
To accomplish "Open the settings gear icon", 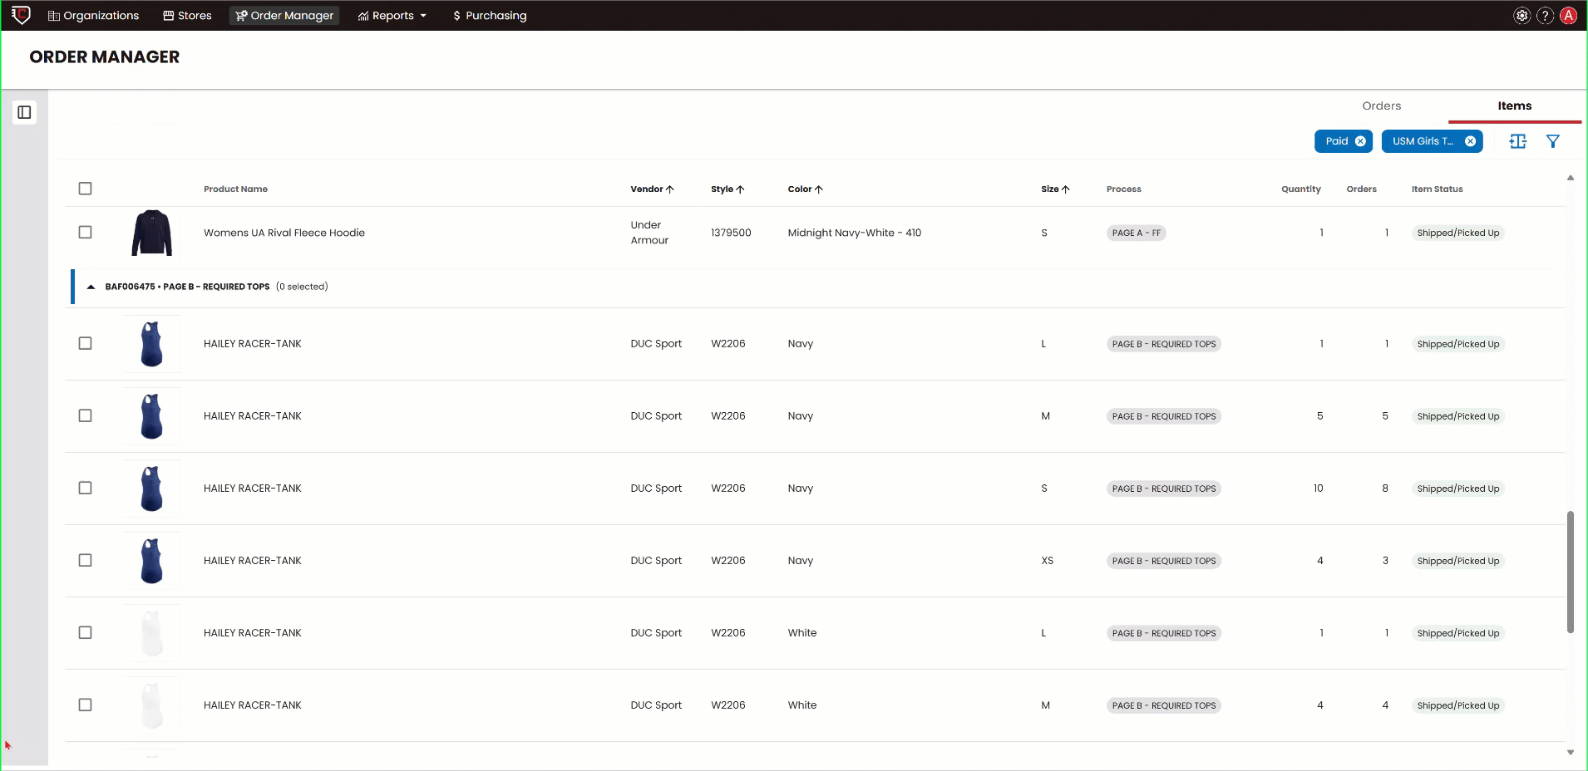I will coord(1521,15).
